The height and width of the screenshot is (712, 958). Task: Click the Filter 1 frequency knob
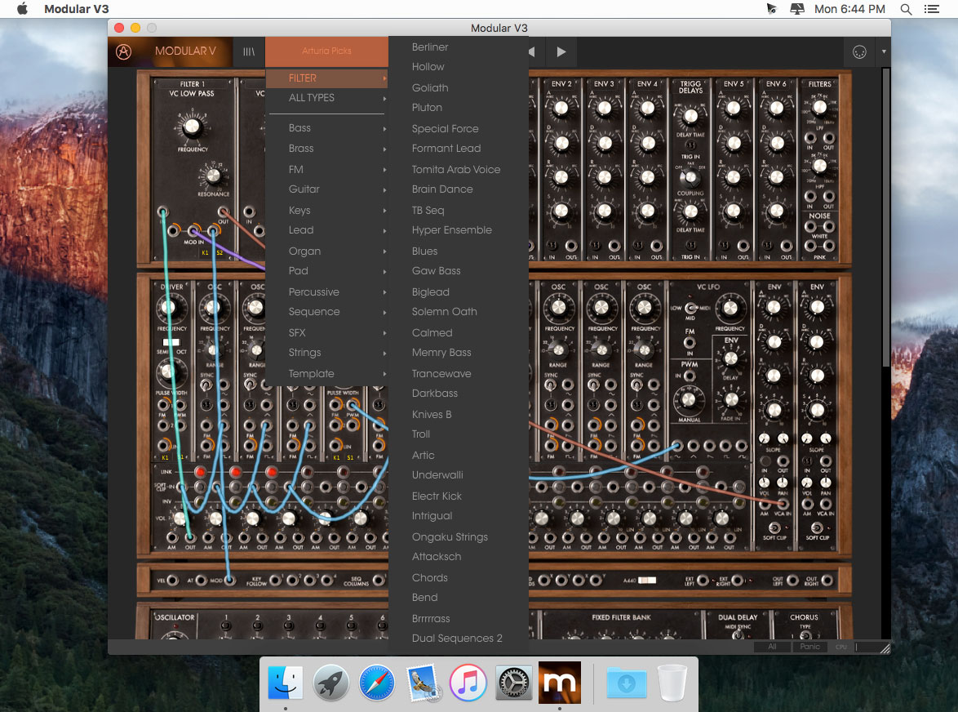(x=192, y=127)
